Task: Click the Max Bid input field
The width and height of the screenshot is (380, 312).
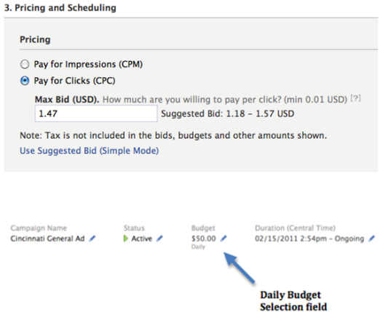Action: (x=96, y=113)
